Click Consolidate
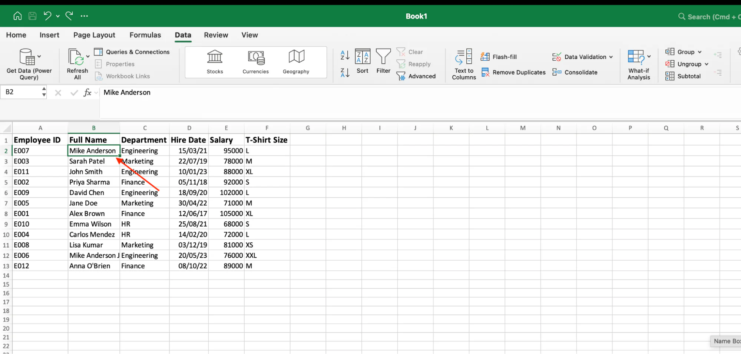Viewport: 741px width, 354px height. click(575, 72)
